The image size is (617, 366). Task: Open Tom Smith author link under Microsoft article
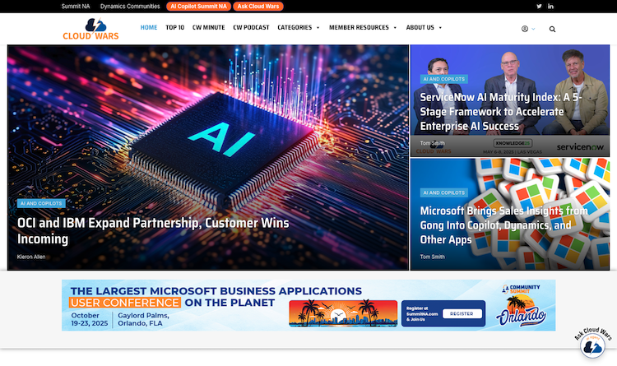click(432, 257)
